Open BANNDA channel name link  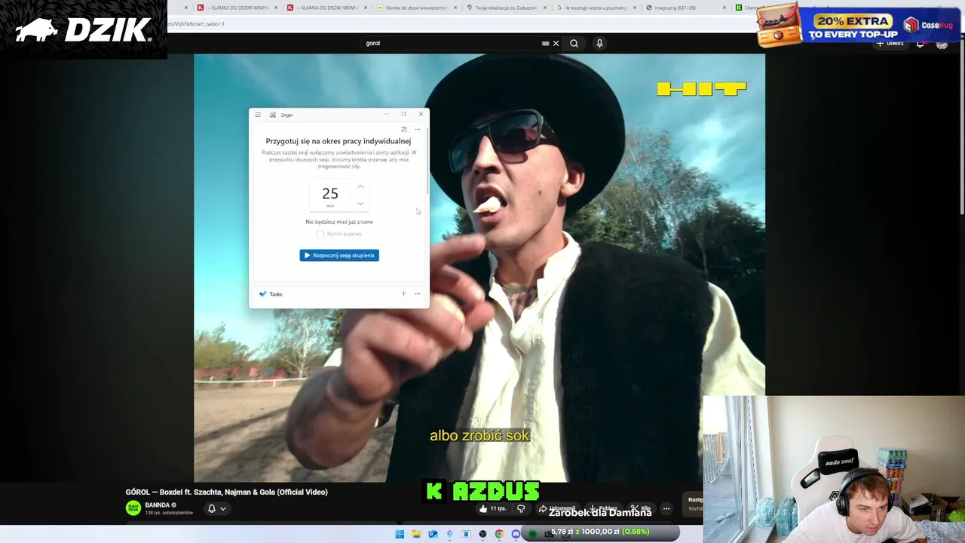coord(158,505)
